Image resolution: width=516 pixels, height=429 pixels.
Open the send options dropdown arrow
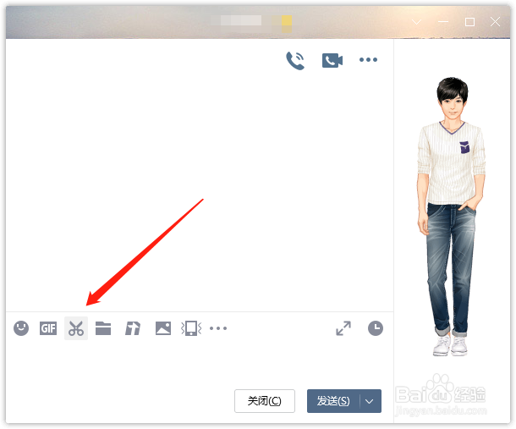pos(370,401)
